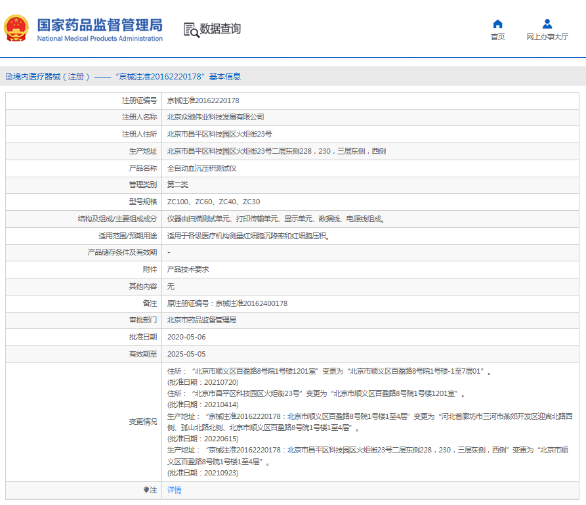Viewport: 586px width, 505px height.
Task: Click the 适用范围/预期用途 label
Action: (x=128, y=236)
